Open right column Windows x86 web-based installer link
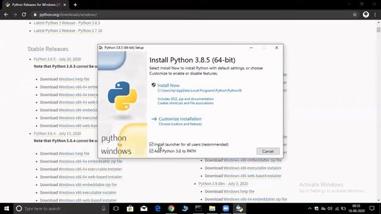Image resolution: width=381 pixels, height=214 pixels. pos(252,176)
